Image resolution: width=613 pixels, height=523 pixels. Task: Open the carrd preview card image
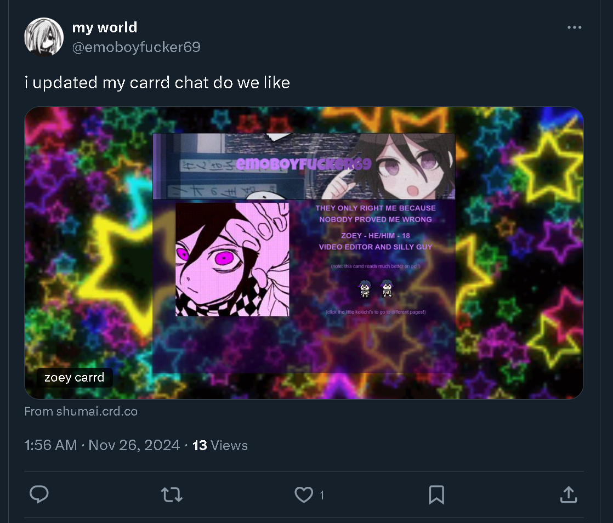(304, 253)
